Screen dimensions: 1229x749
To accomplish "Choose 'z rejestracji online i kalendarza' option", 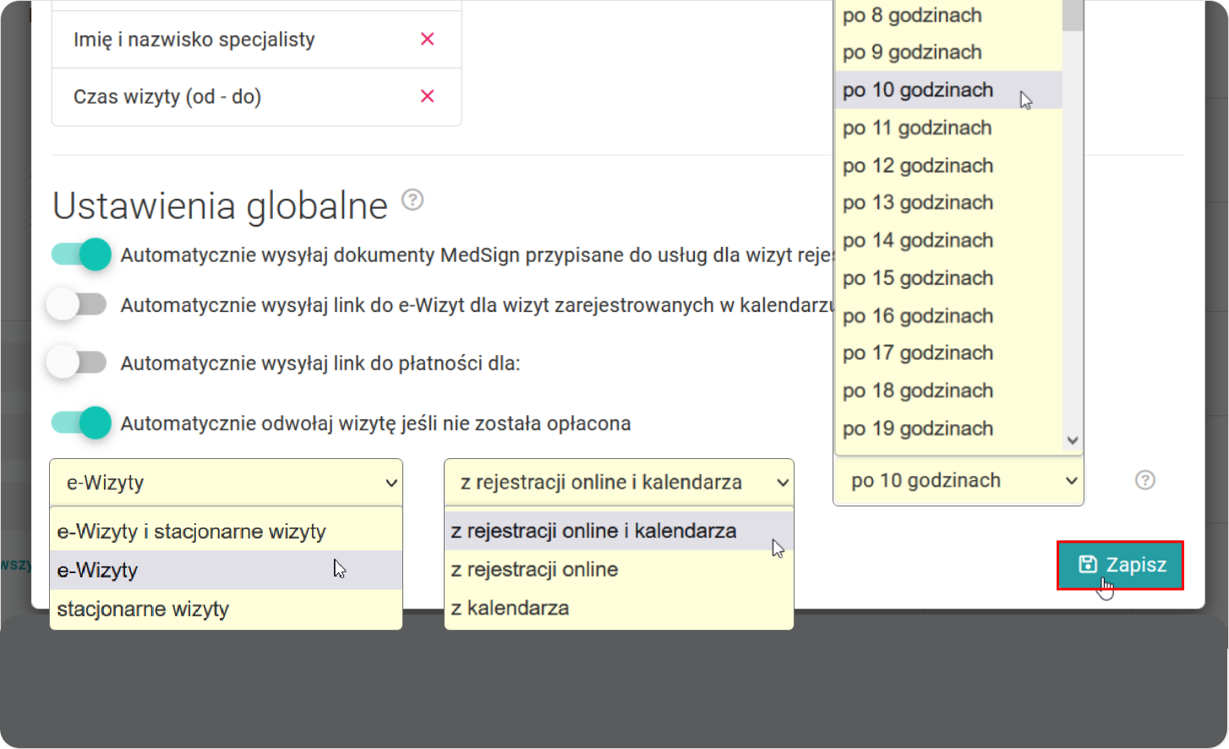I will [x=619, y=531].
